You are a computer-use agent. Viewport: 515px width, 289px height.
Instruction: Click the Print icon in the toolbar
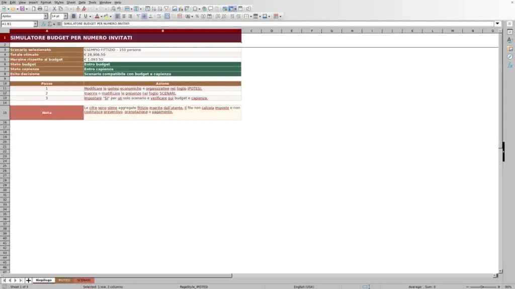pyautogui.click(x=40, y=9)
